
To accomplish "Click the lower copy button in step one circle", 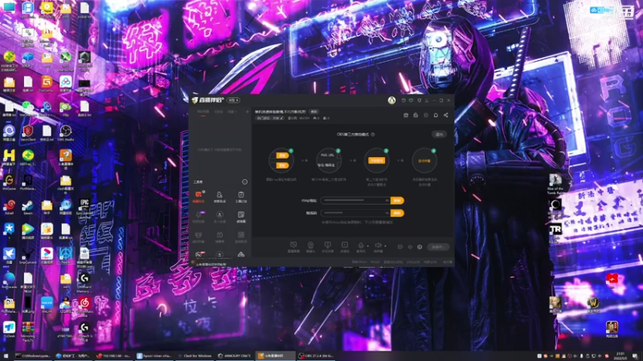I will 282,165.
